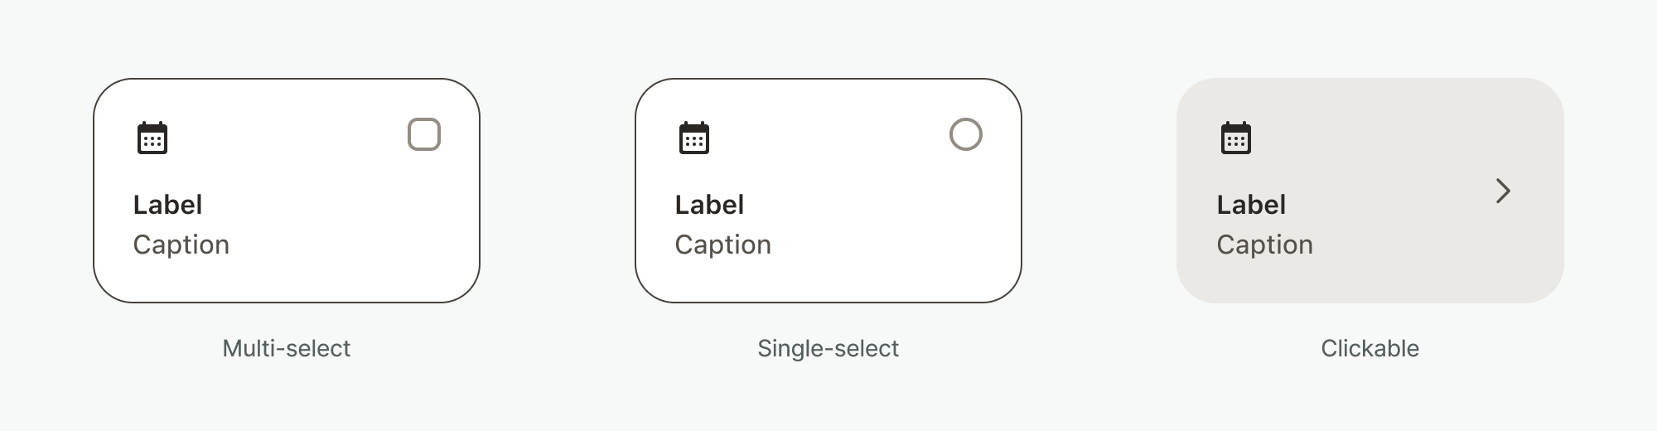Click the calendar icon in the gray Clickable card
The image size is (1657, 431).
click(x=1236, y=138)
